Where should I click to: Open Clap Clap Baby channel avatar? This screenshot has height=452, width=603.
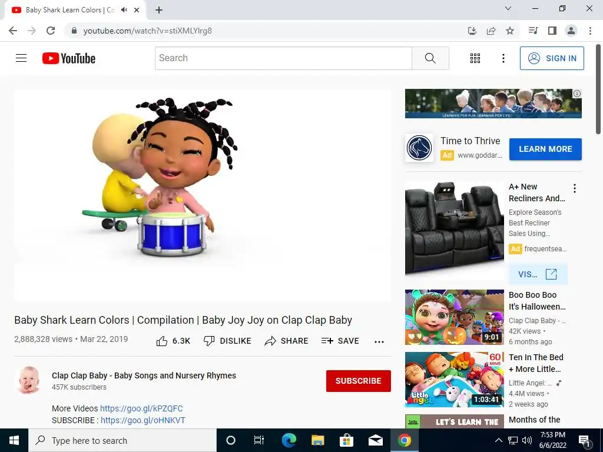tap(29, 380)
